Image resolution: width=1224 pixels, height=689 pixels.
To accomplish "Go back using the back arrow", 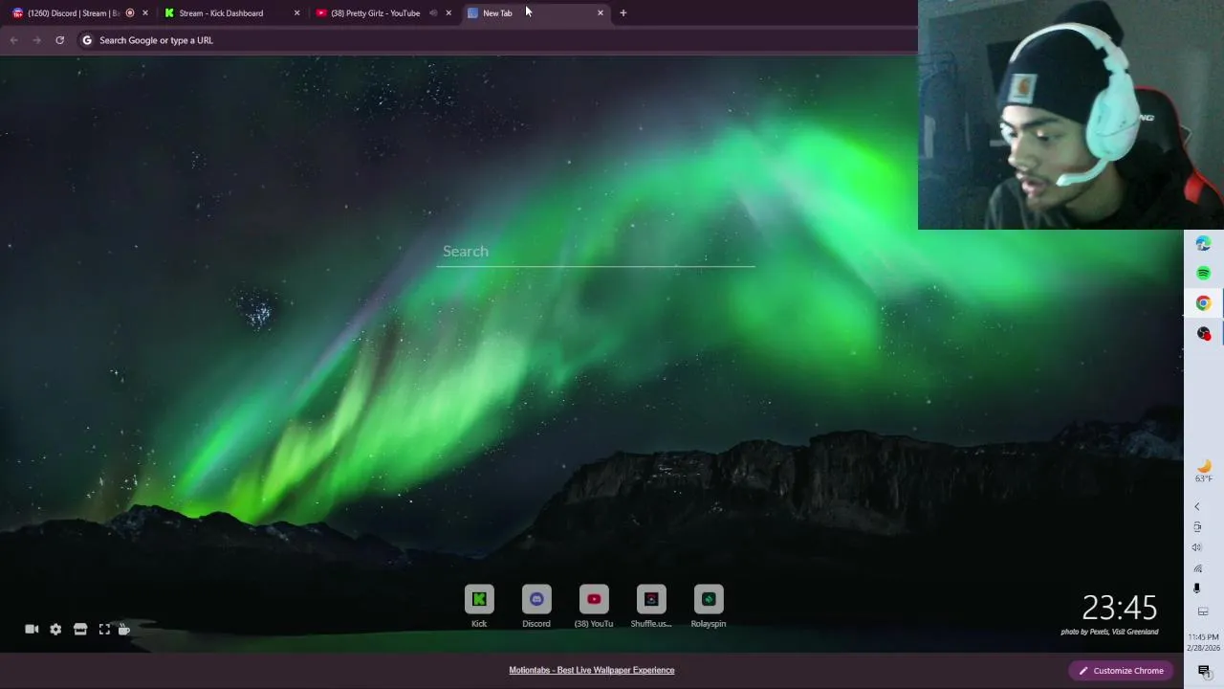I will coord(13,40).
